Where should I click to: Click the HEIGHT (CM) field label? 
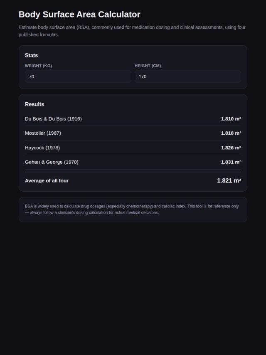point(148,66)
